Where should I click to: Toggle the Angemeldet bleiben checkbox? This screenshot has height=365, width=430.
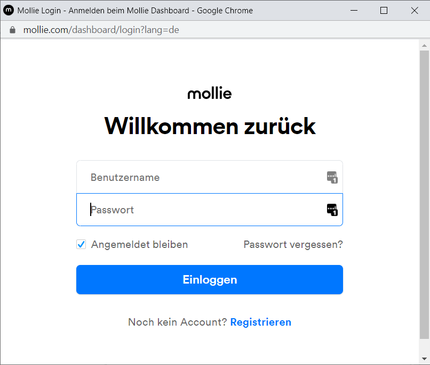point(81,245)
